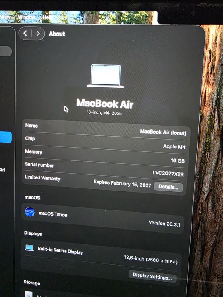Image resolution: width=223 pixels, height=297 pixels.
Task: Click the 13-inch, M4, 2025 subtitle
Action: coord(104,112)
